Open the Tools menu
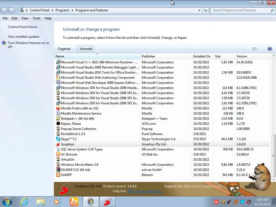 36,18
